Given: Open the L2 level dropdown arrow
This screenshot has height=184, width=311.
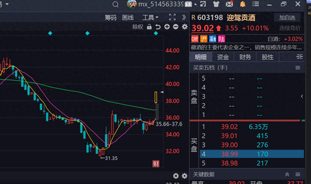Looking at the screenshot, I should (x=195, y=4).
